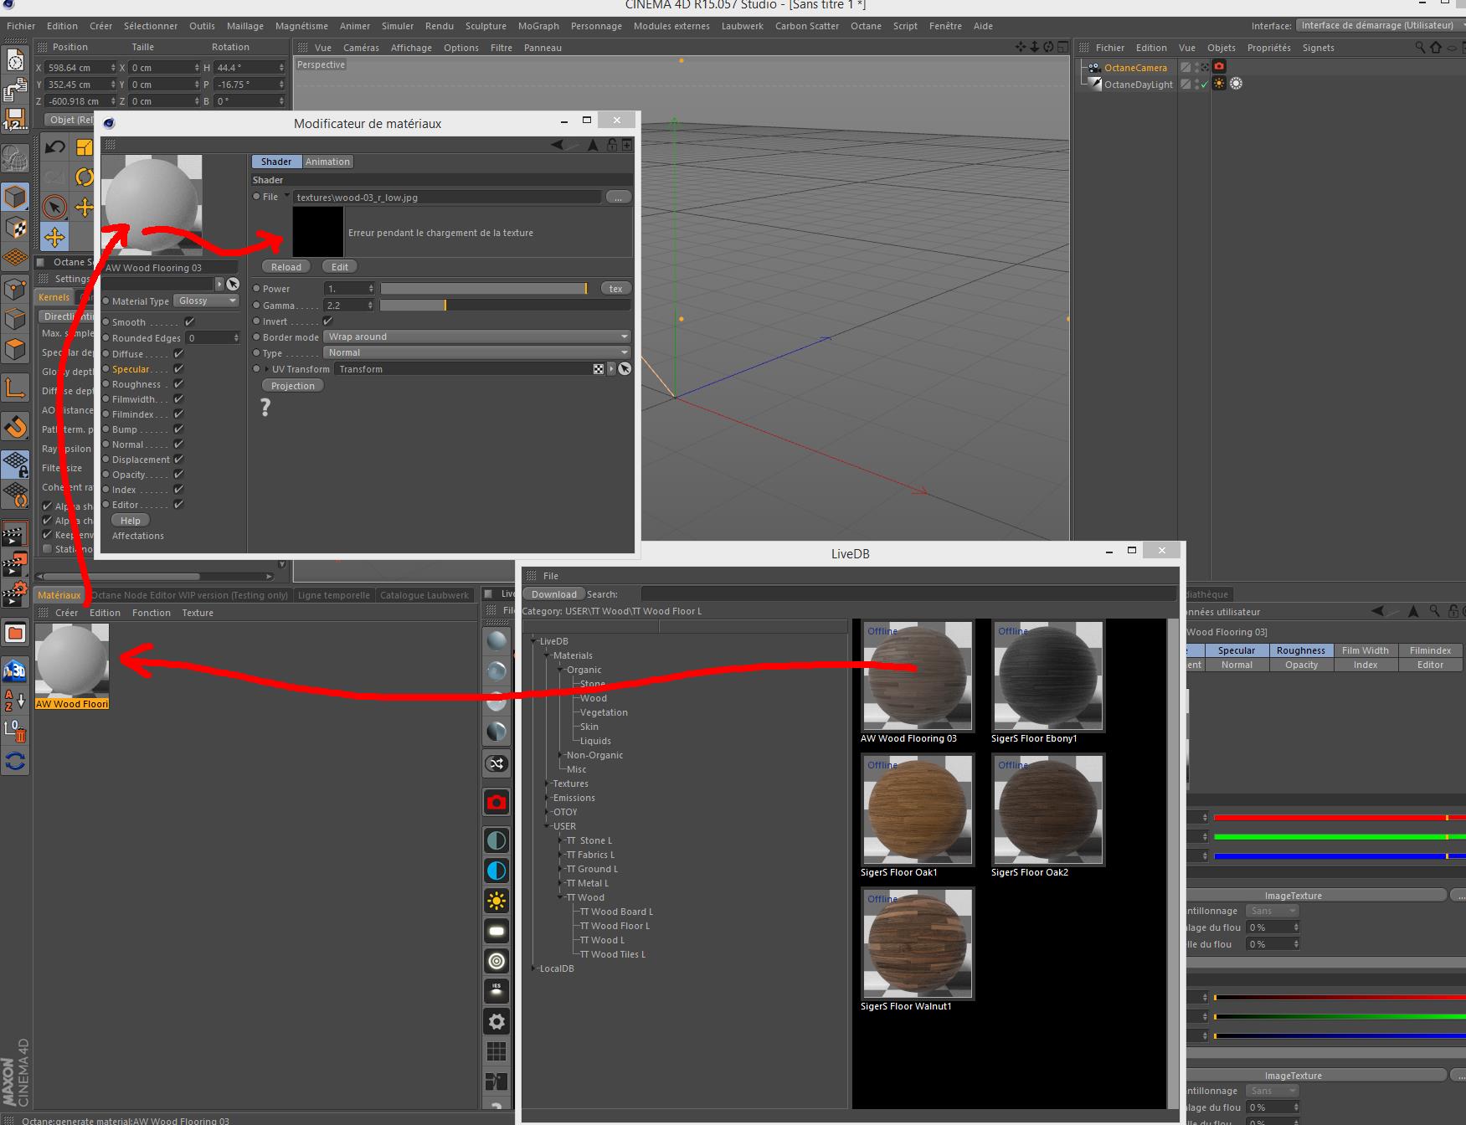1466x1125 pixels.
Task: Click the Reload button
Action: (285, 267)
